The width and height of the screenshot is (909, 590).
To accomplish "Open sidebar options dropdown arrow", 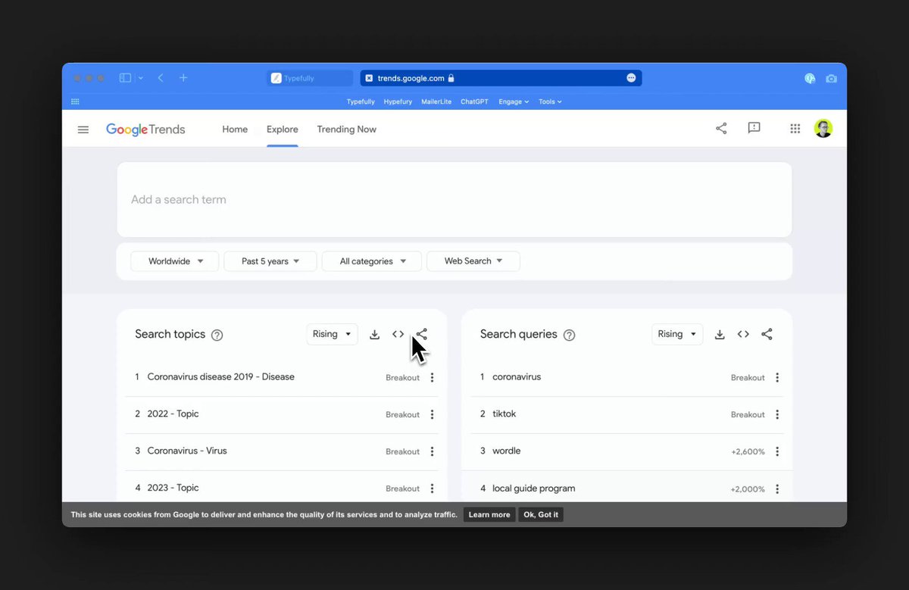I will [x=141, y=78].
